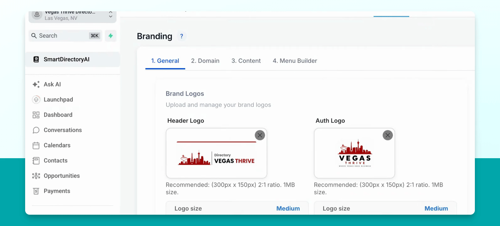Click 'Upload and manage your brand logos' text

[x=218, y=105]
